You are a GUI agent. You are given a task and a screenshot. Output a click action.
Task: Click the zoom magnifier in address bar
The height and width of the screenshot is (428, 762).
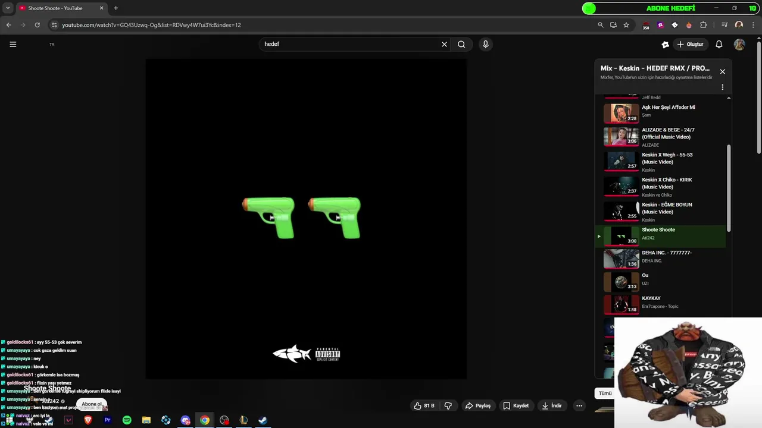tap(601, 25)
